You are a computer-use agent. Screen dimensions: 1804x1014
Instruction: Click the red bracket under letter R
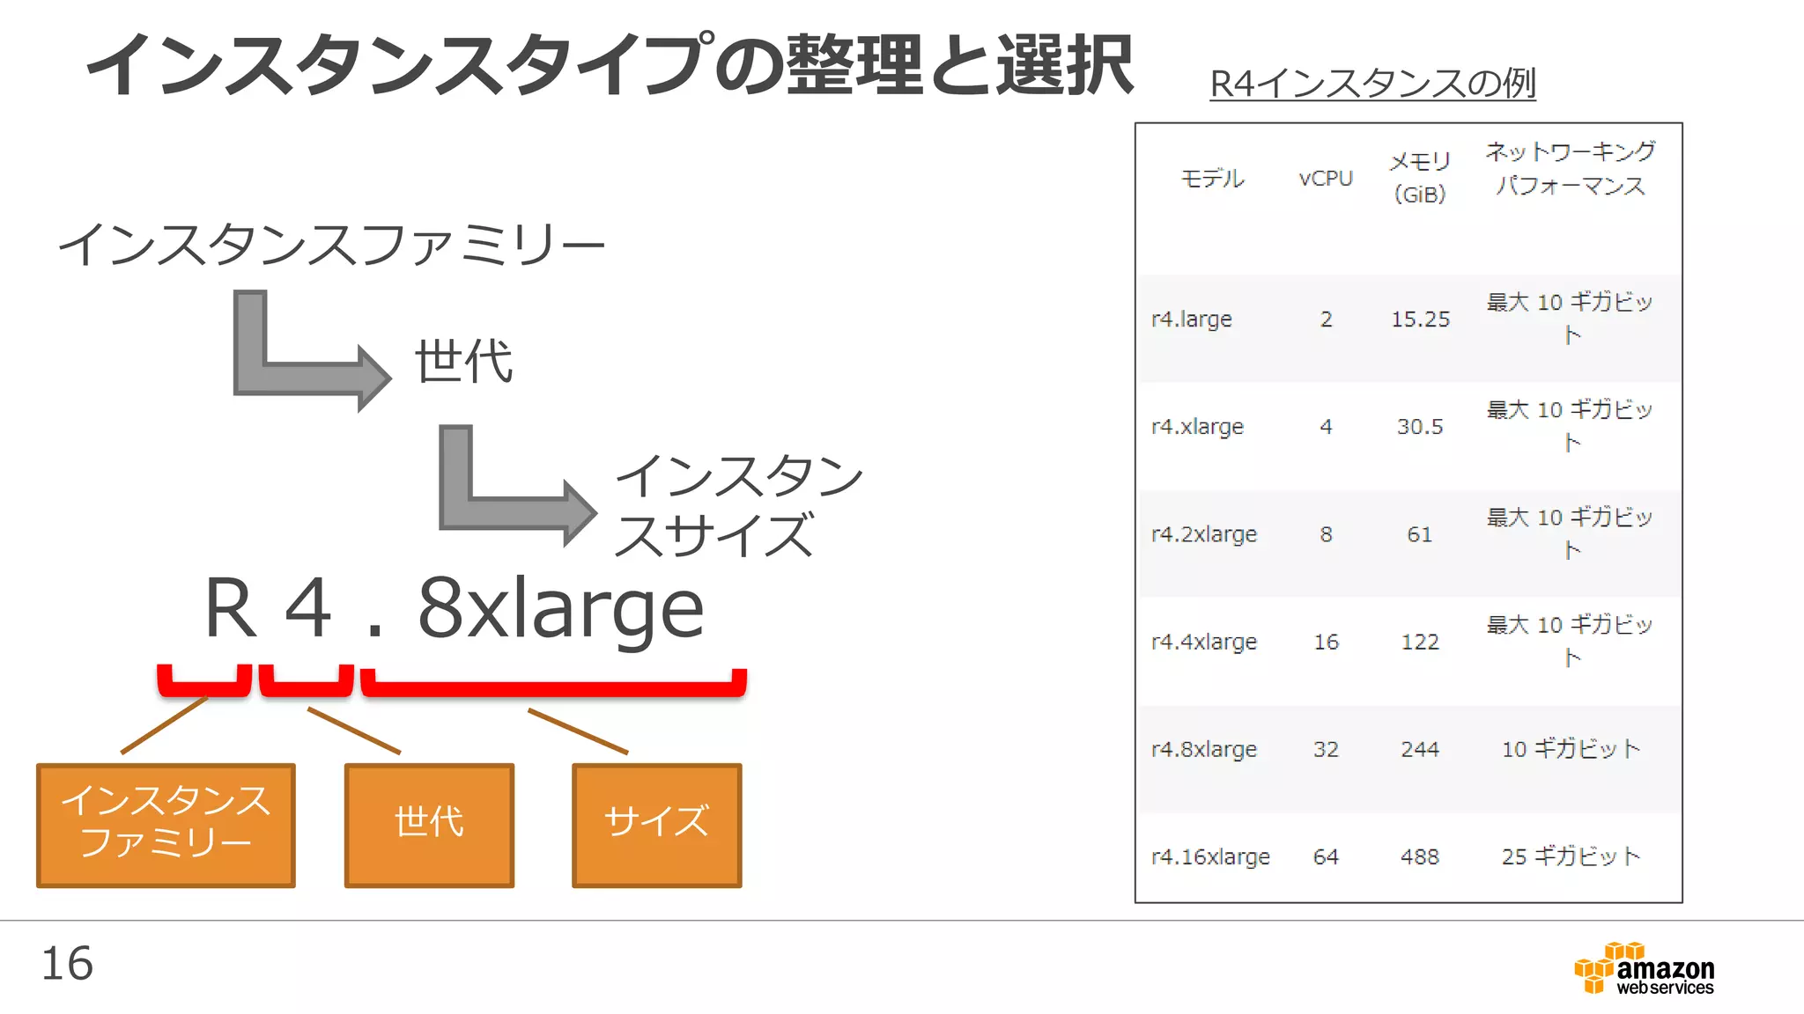coord(204,687)
